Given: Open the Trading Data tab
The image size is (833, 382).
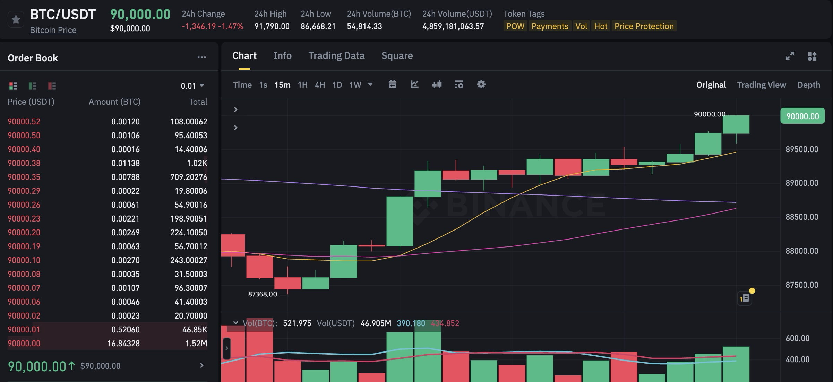Looking at the screenshot, I should click(x=336, y=56).
